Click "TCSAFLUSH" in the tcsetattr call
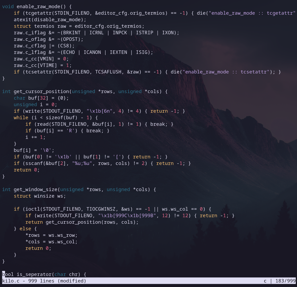The height and width of the screenshot is (287, 297). click(108, 72)
